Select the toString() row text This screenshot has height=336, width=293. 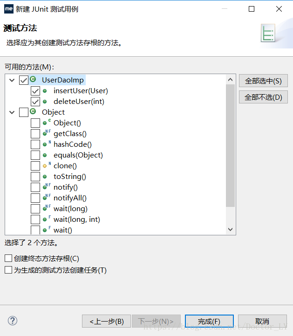[x=70, y=177]
